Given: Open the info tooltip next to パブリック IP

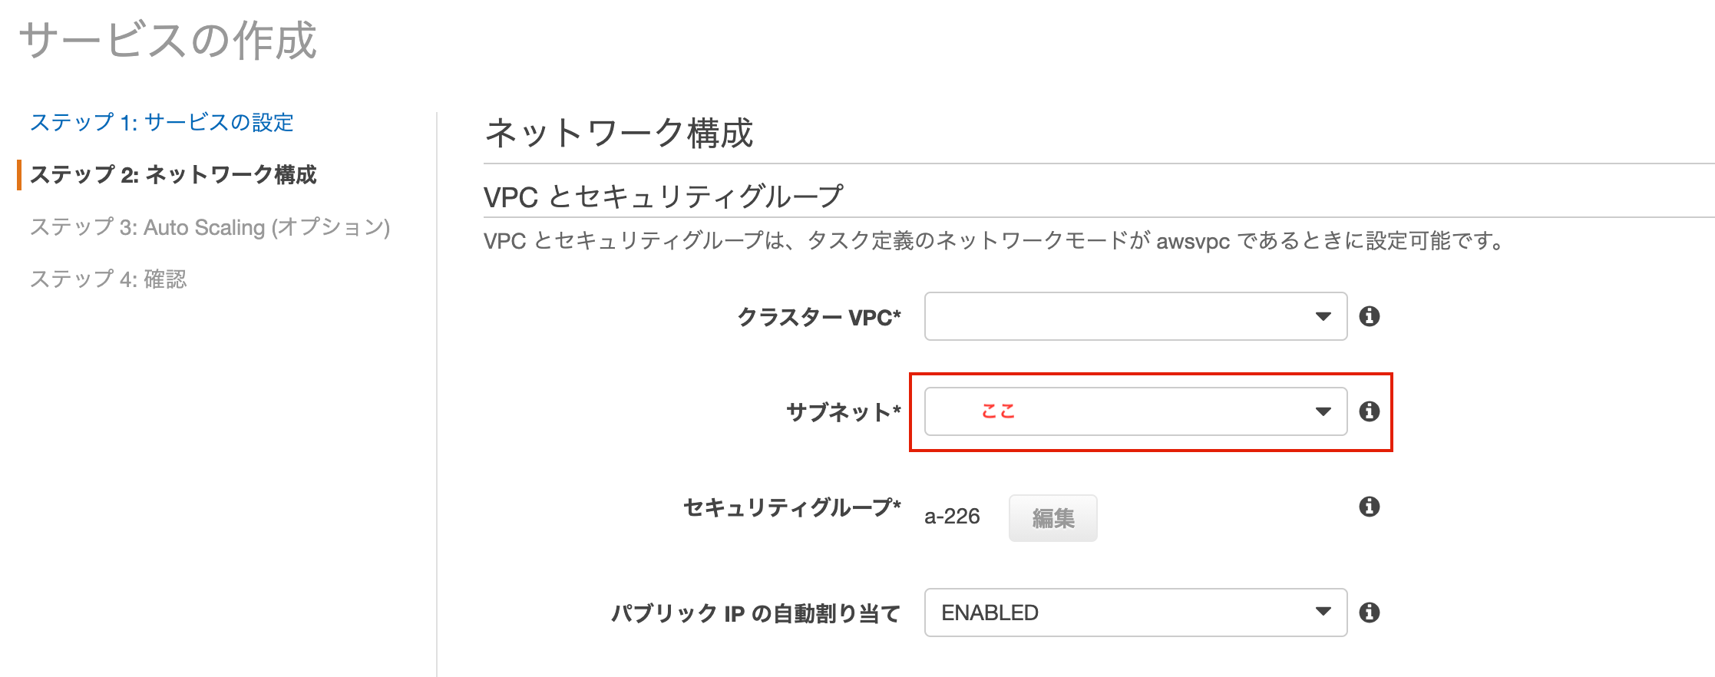Looking at the screenshot, I should click(1373, 613).
